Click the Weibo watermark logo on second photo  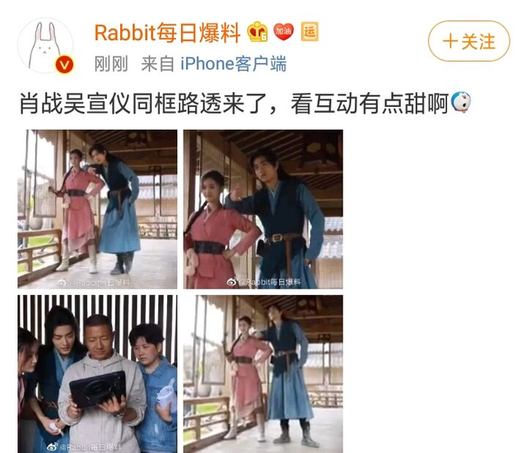pyautogui.click(x=232, y=281)
